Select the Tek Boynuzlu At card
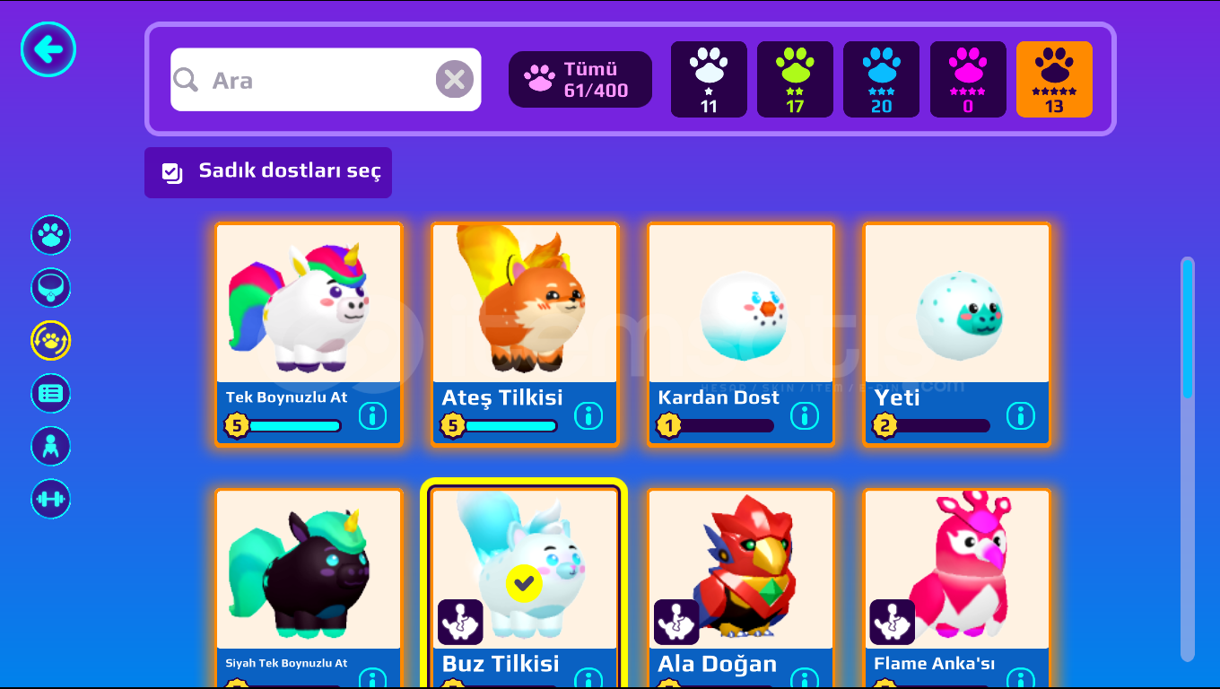This screenshot has width=1220, height=689. (309, 334)
